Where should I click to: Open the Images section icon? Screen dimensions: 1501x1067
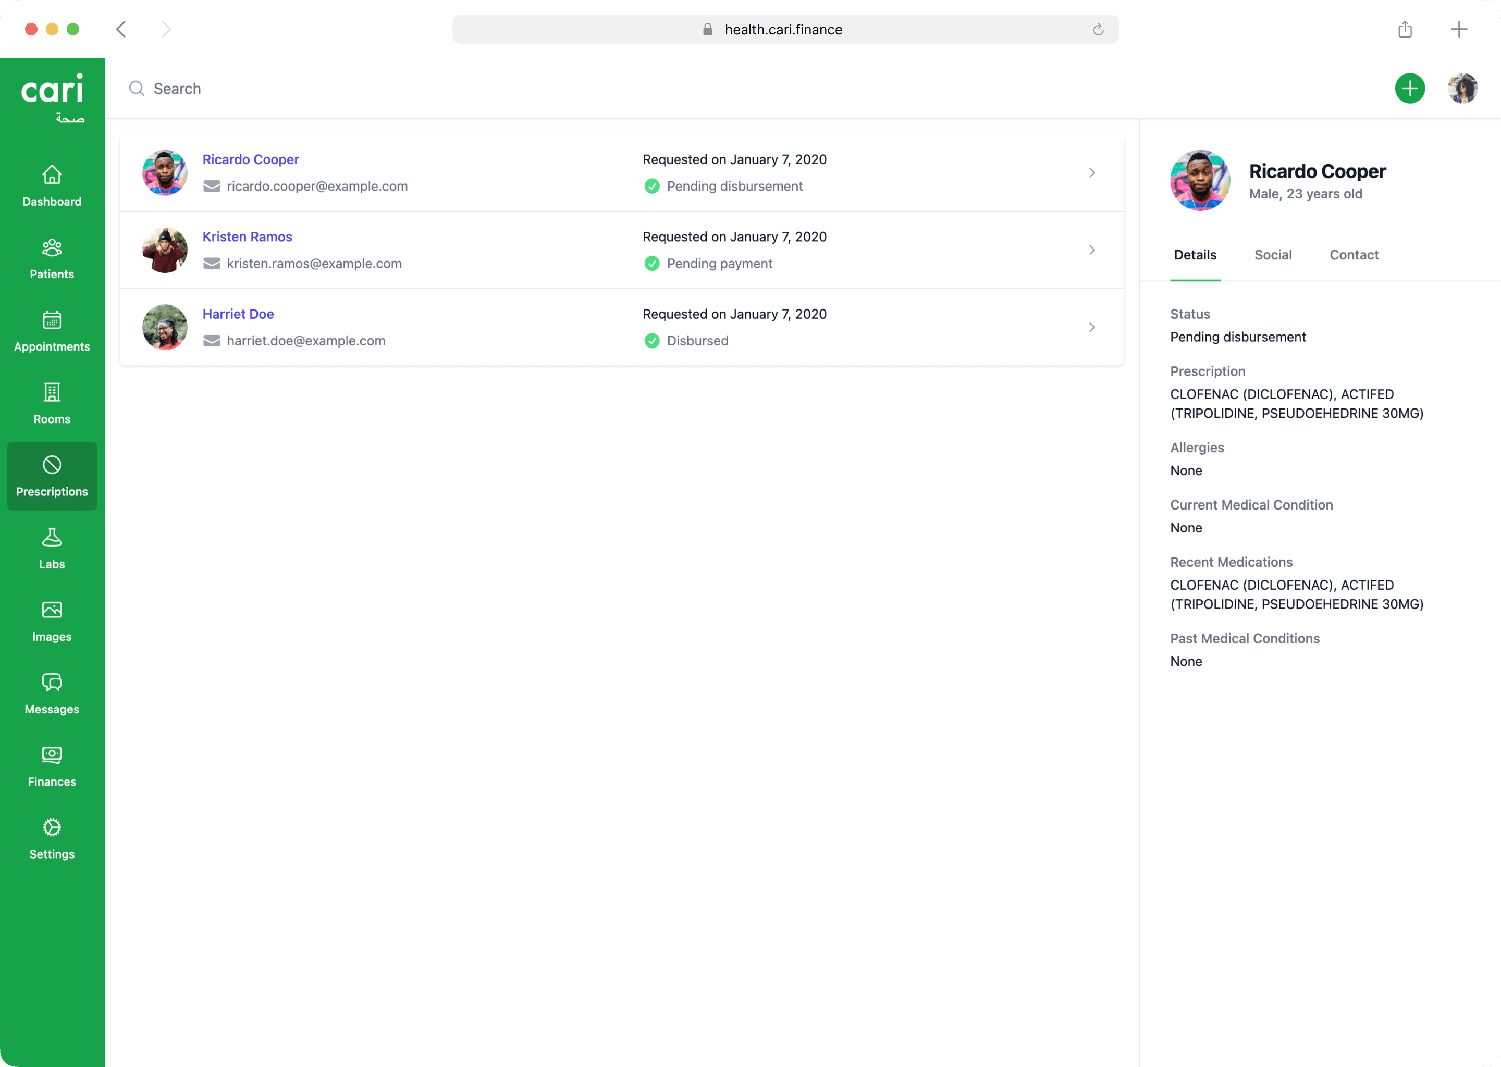(52, 610)
